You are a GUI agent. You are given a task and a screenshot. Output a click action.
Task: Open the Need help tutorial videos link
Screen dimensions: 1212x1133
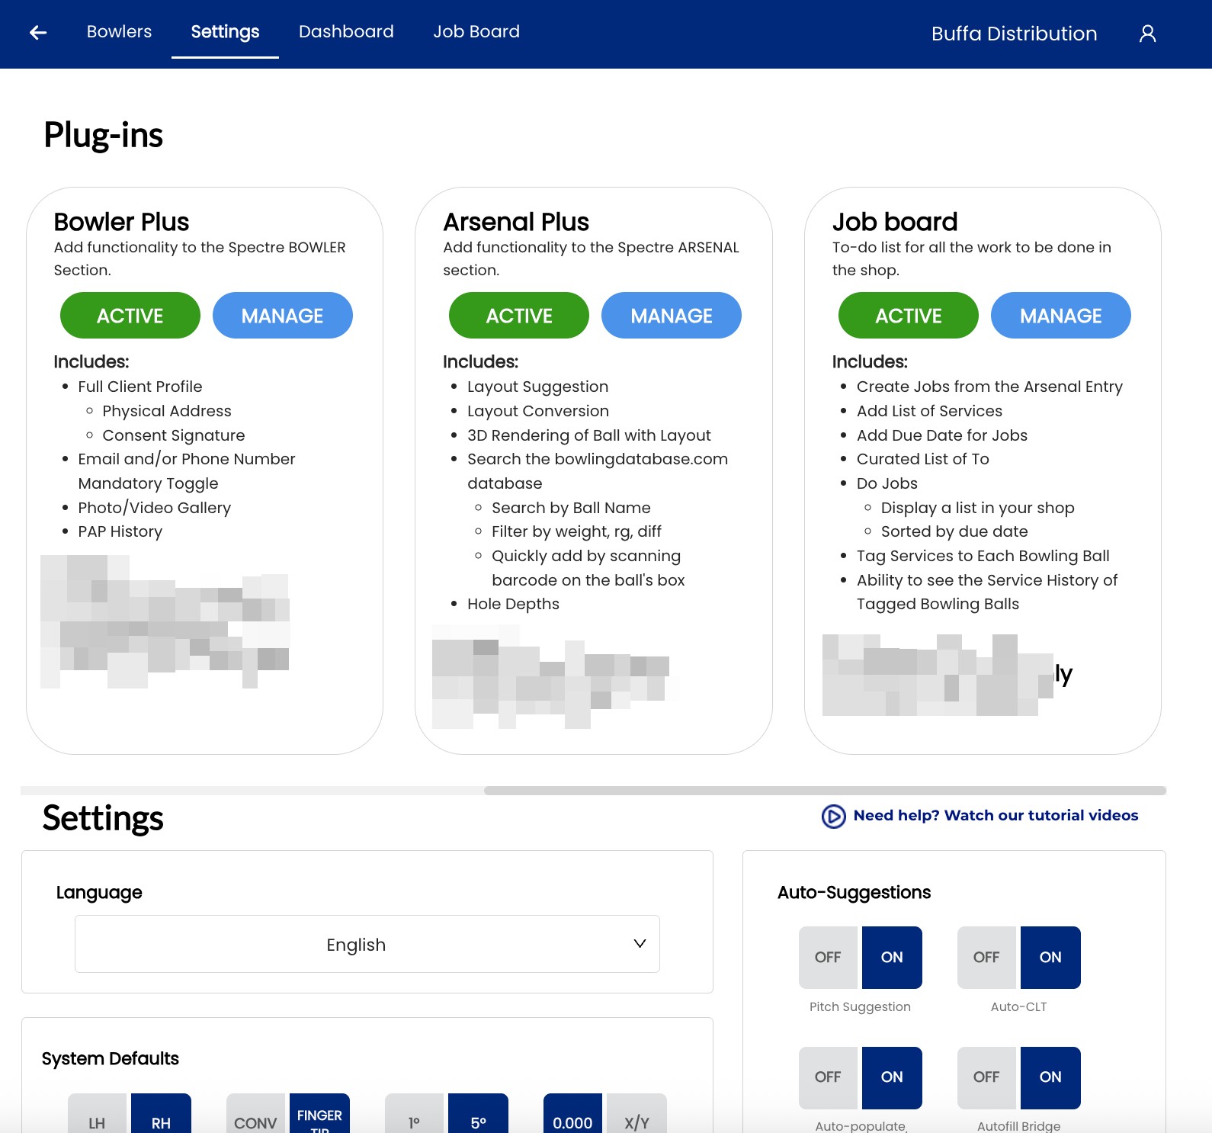(x=996, y=815)
